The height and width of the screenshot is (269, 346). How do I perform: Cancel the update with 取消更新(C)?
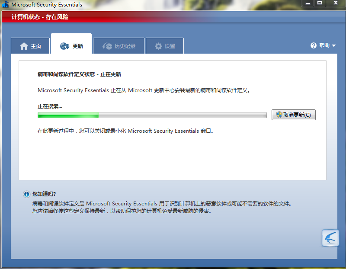pos(294,115)
